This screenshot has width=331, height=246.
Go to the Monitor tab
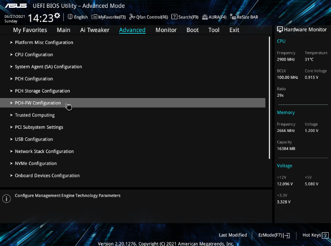[x=166, y=30]
